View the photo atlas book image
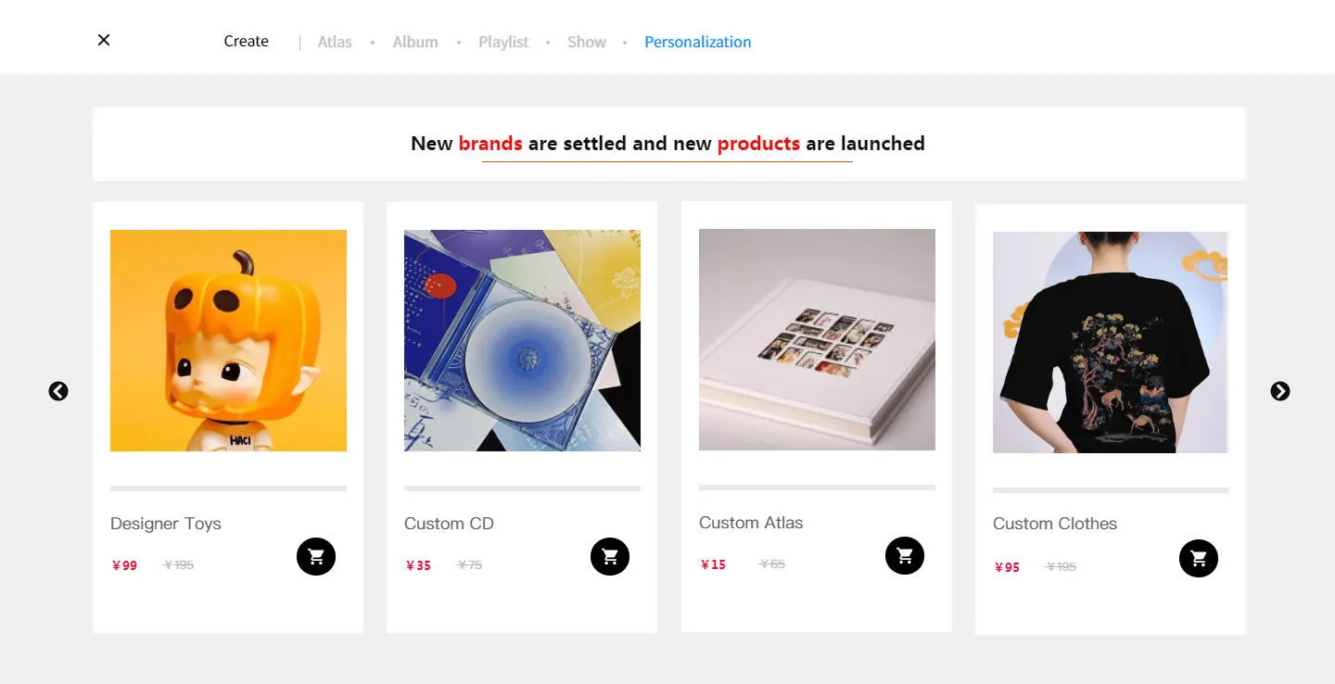Viewport: 1335px width, 684px height. click(x=817, y=339)
